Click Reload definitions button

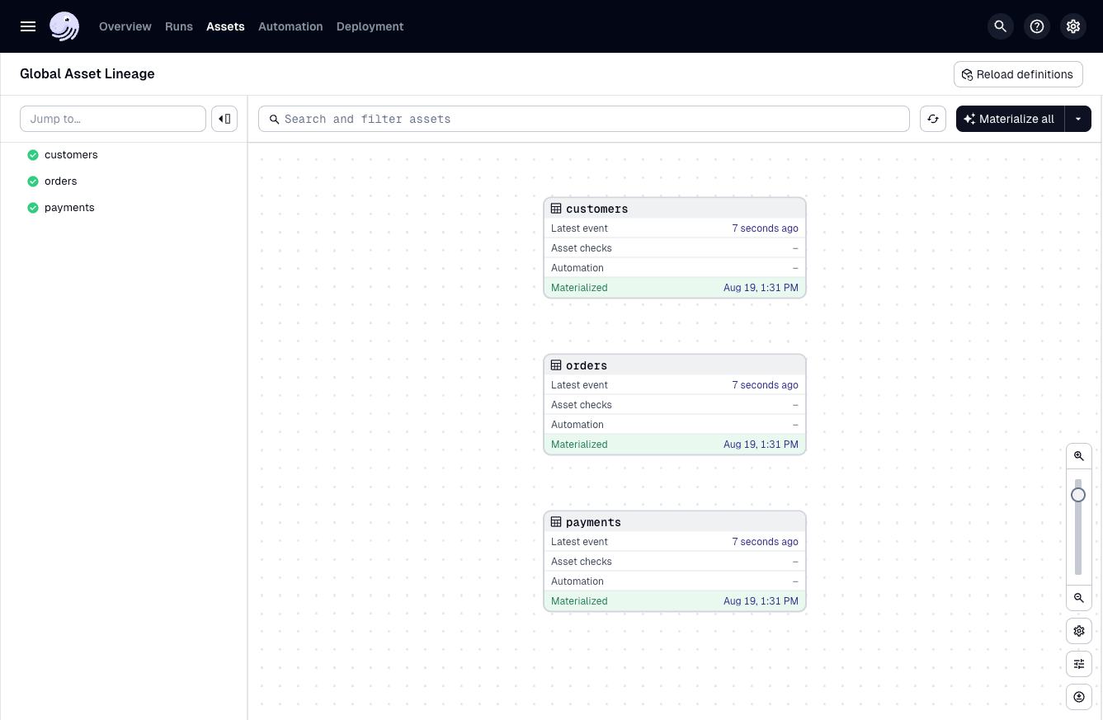tap(1017, 74)
